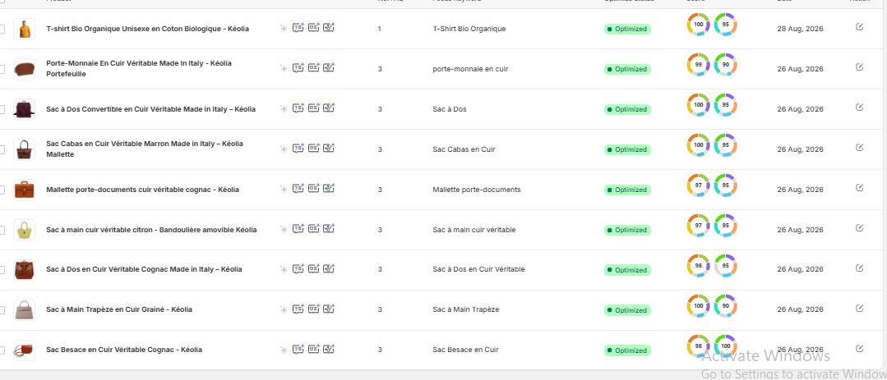Tick checkbox for Porte-Monnaie En Cuir row
Viewport: 887px width, 380px height.
(2, 69)
